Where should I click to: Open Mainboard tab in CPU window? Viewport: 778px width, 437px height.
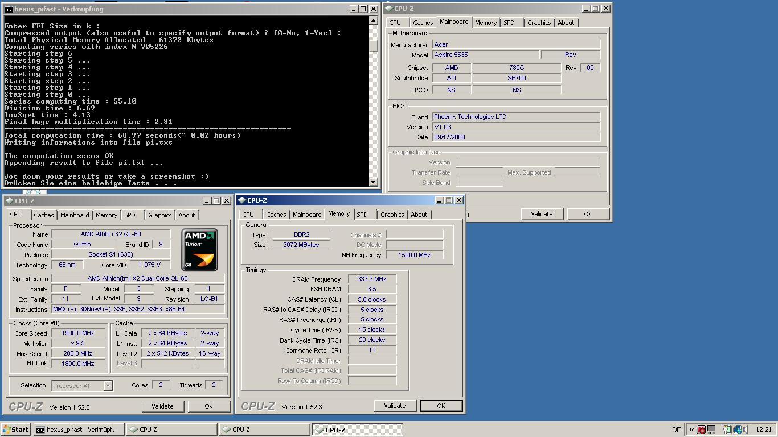point(75,215)
